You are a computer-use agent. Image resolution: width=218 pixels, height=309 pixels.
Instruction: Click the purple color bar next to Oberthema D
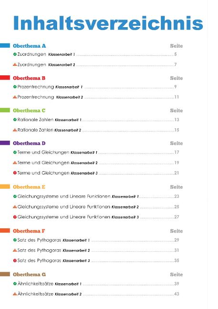tap(5, 143)
